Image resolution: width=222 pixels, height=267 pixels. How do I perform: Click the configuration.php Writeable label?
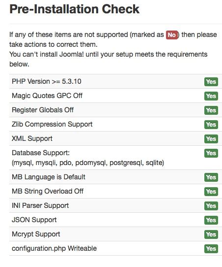click(x=55, y=249)
